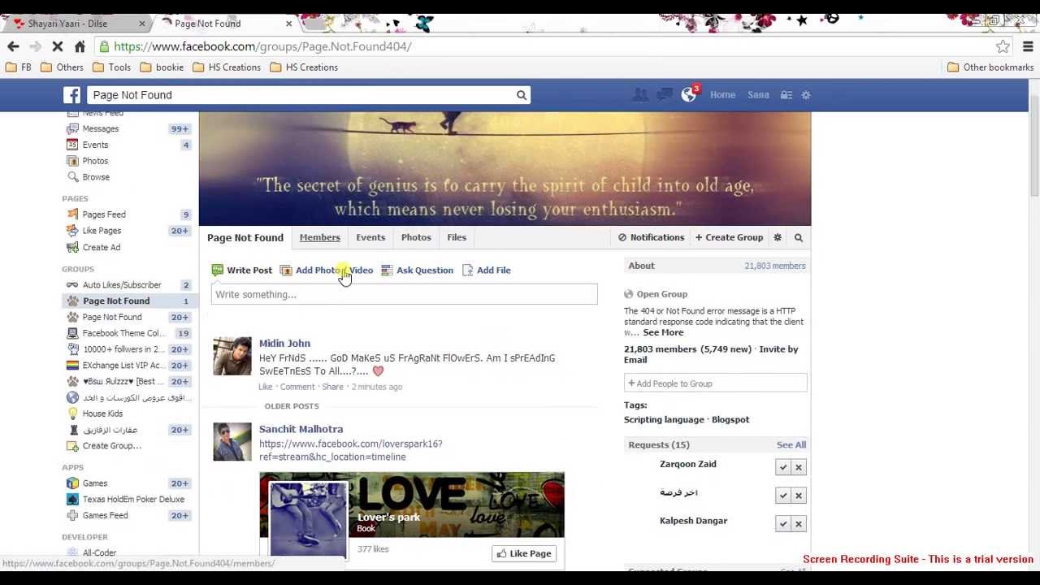Search this group magnifier icon

(799, 237)
